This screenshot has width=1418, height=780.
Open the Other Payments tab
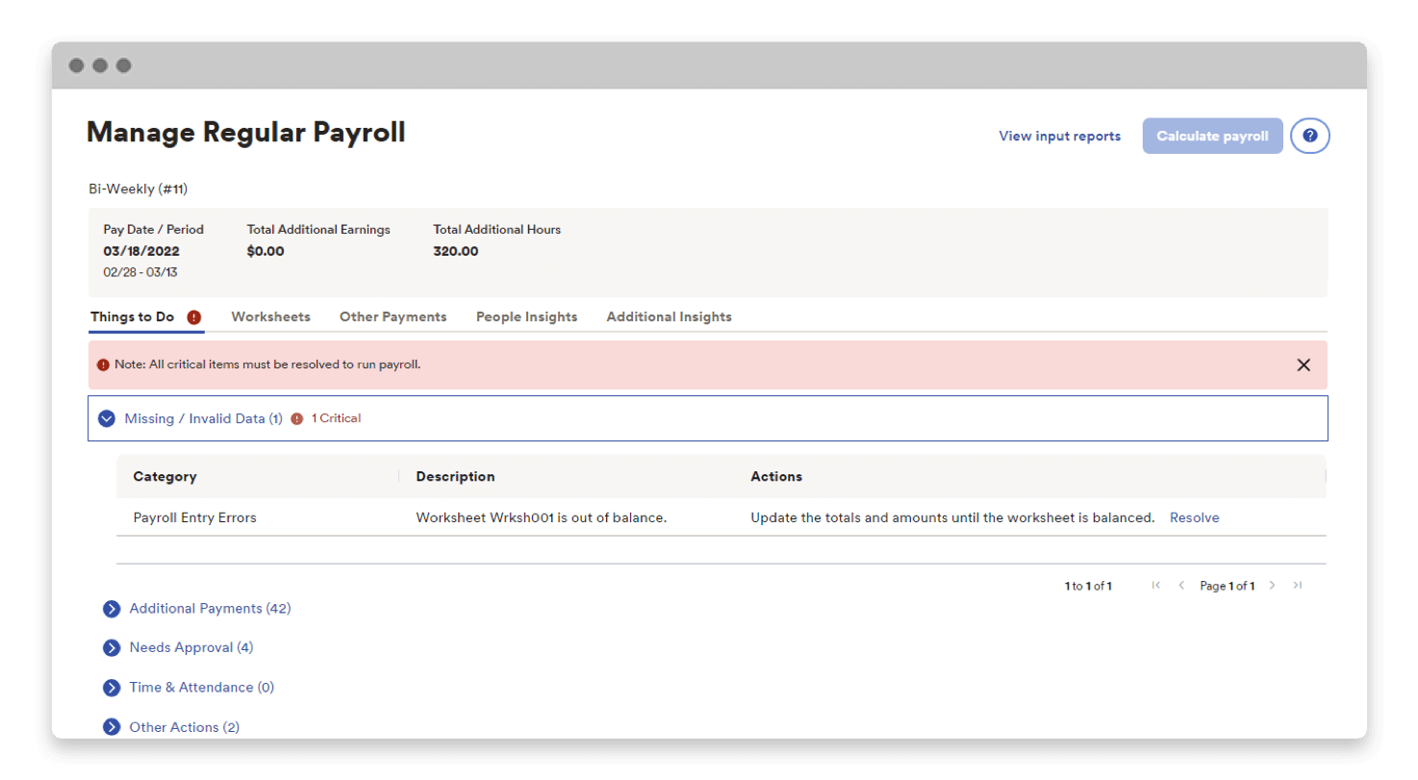pos(392,316)
